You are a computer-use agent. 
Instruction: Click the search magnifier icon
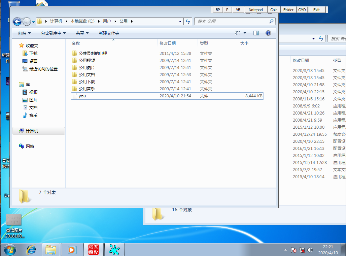click(271, 22)
